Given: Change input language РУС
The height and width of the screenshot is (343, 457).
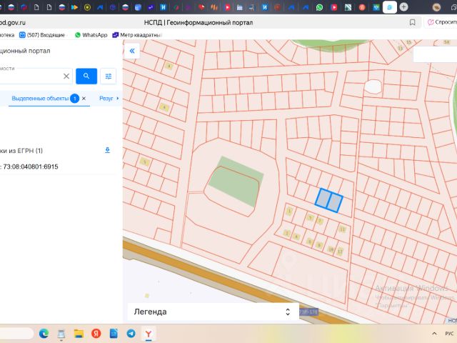Looking at the screenshot, I should 449,334.
